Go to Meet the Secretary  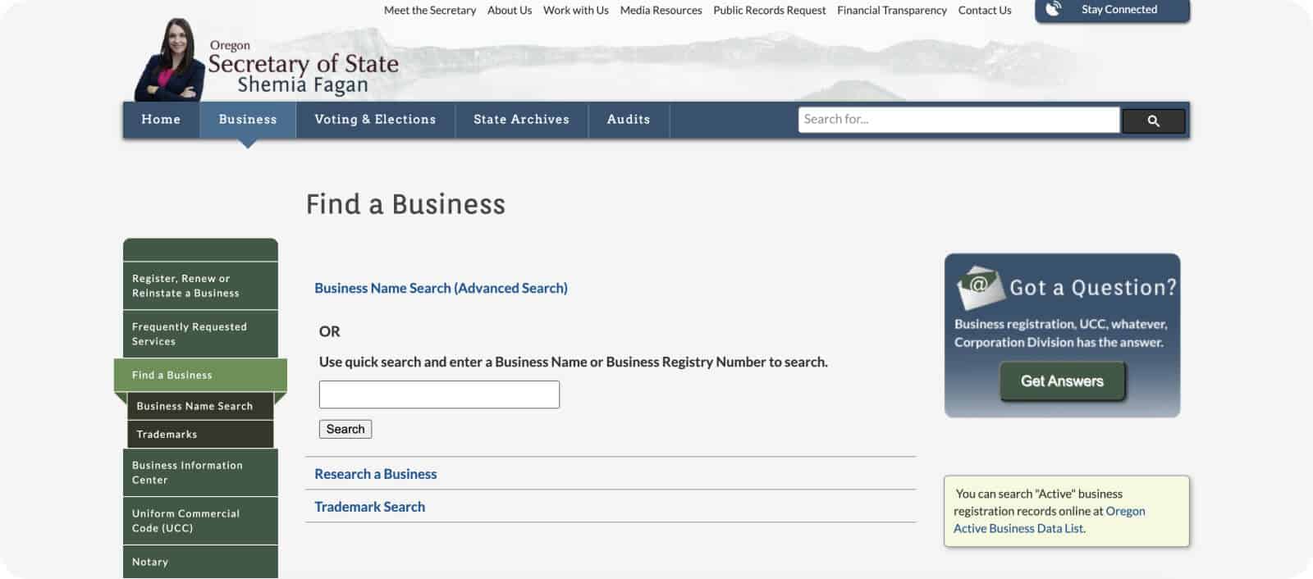pyautogui.click(x=430, y=11)
